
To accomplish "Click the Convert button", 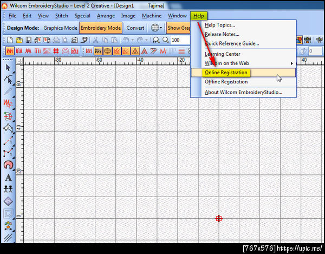I will (x=135, y=28).
